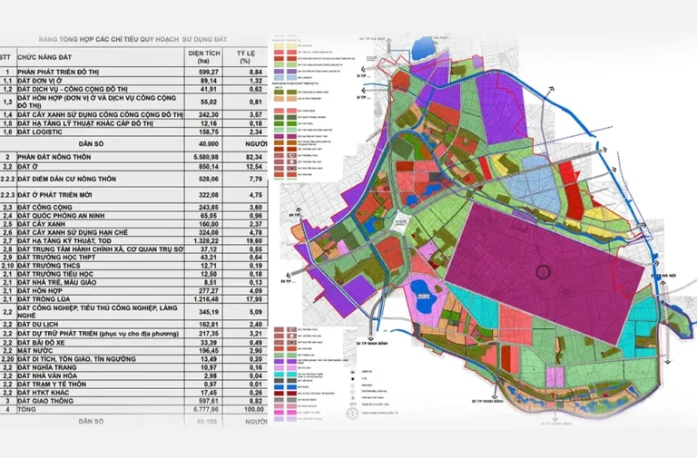Viewport: 697px width, 458px height.
Task: Select 'ĐẤT QUỐC PHÒNG AN NINH' label
Action: [62, 216]
